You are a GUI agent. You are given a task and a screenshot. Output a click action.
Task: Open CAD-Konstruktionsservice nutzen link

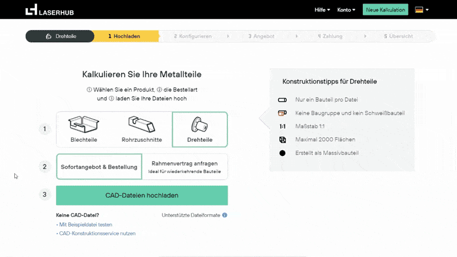[x=97, y=234]
